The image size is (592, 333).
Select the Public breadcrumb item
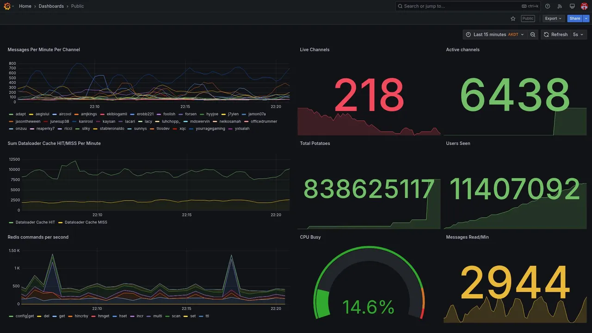(x=78, y=6)
